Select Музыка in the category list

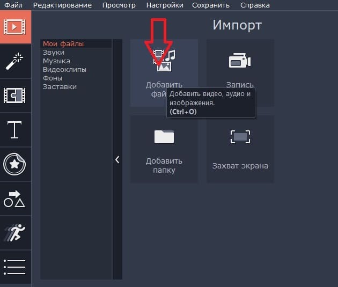(x=56, y=61)
